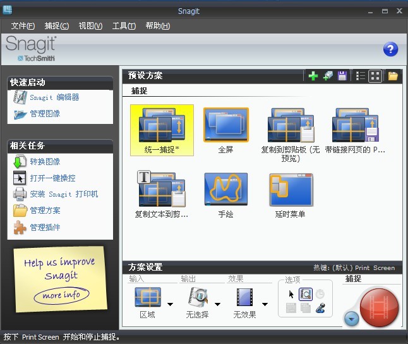Select the 统一捕捉 capture profile
Screen dimensions: 408x344
pyautogui.click(x=162, y=130)
